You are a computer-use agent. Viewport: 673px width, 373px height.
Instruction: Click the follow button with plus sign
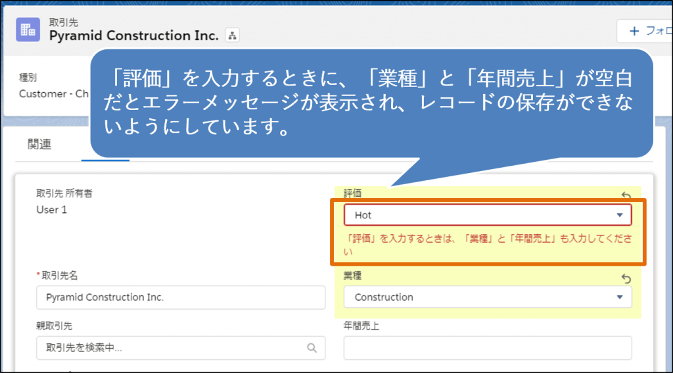point(645,31)
